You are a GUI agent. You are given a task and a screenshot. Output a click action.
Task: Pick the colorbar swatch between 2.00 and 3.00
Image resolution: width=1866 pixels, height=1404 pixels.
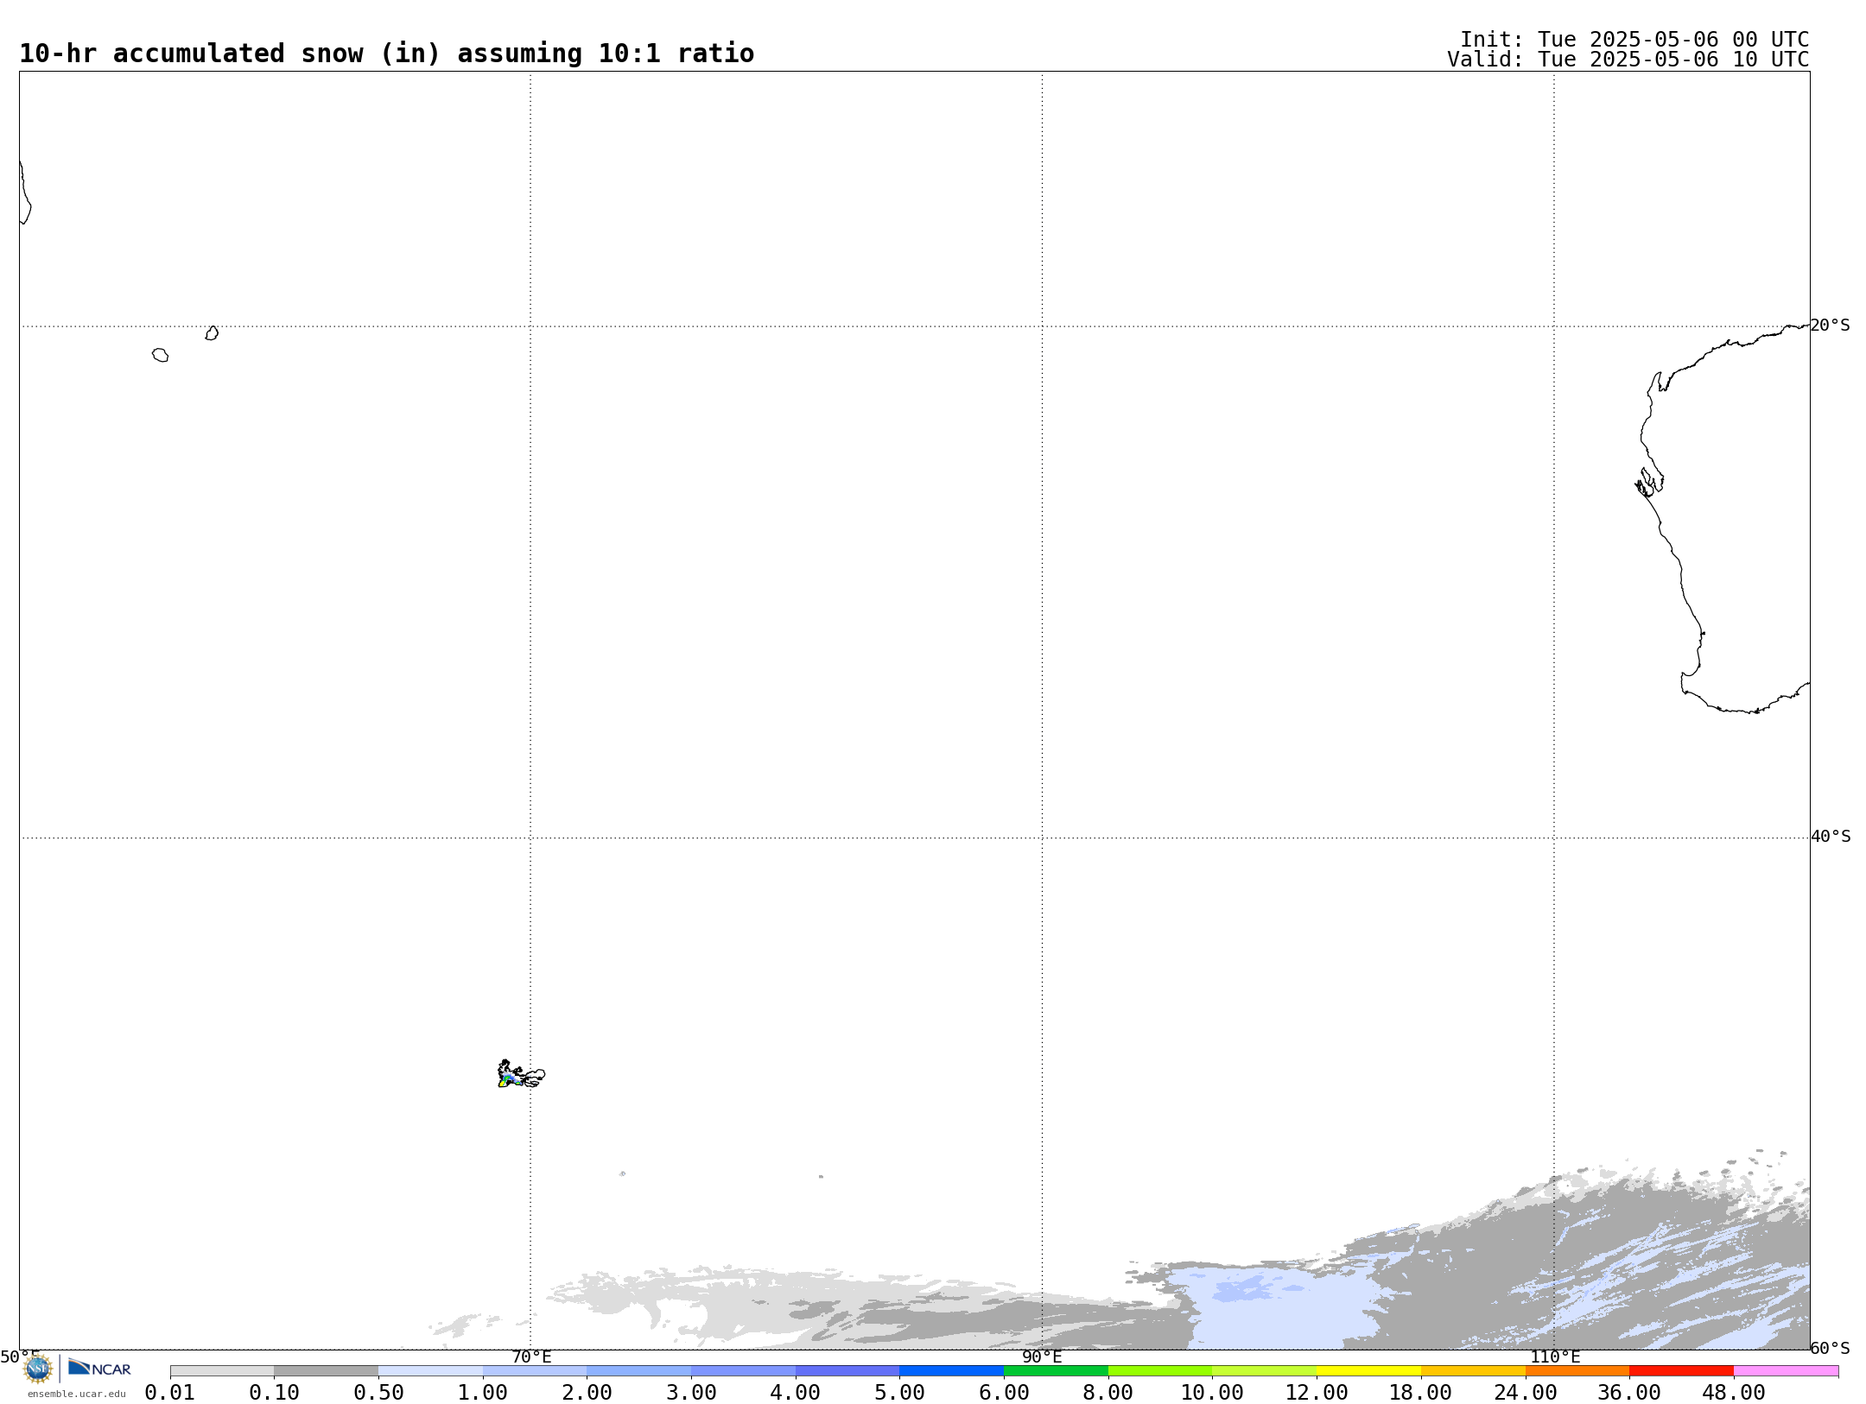click(639, 1371)
